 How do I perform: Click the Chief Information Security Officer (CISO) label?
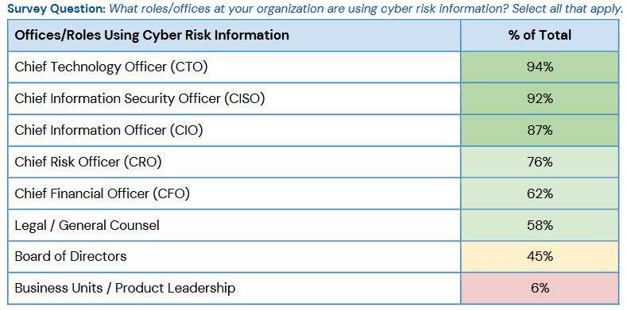(x=140, y=98)
